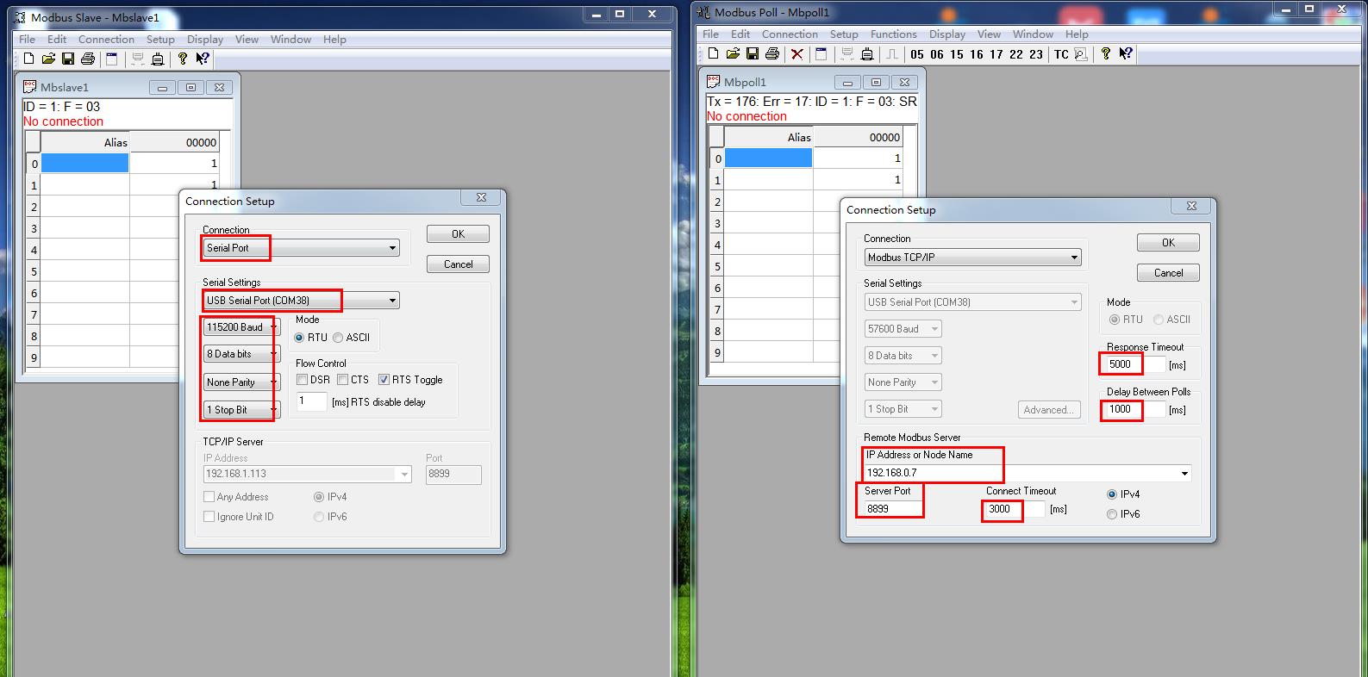Click function 16 write registers toolbar icon
The width and height of the screenshot is (1368, 677).
click(x=977, y=54)
